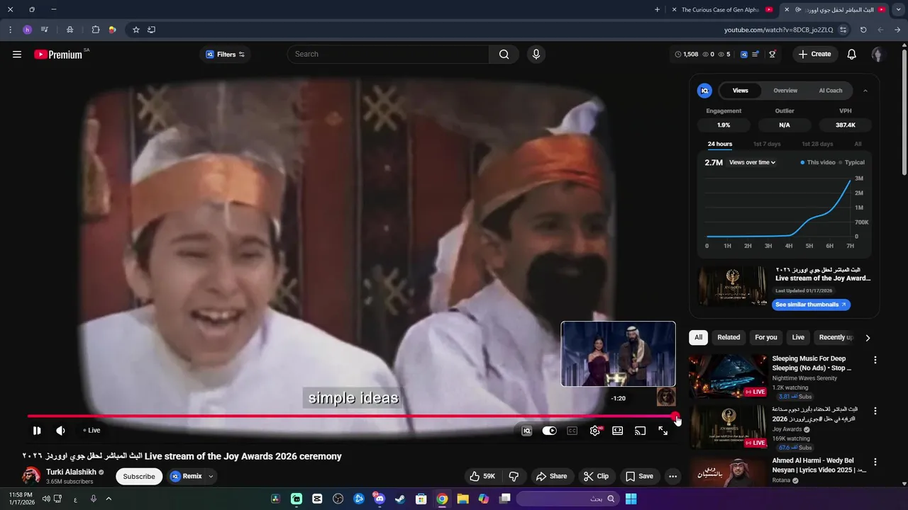Open the Sleeping Music For Deep Sleeping thumbnail
908x510 pixels.
coord(728,376)
